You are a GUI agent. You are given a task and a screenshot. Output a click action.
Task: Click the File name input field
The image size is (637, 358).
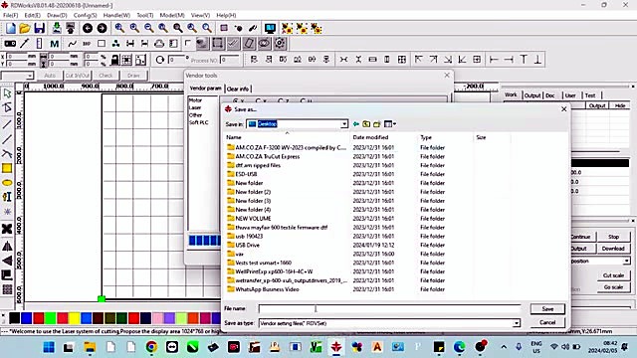coord(389,309)
